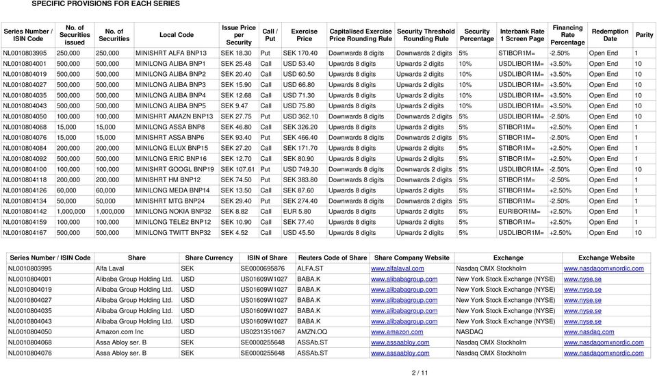Select 'MINILONG TELE2 BNP12' local code
Image resolution: width=657 pixels, height=376 pixels.
(x=173, y=222)
